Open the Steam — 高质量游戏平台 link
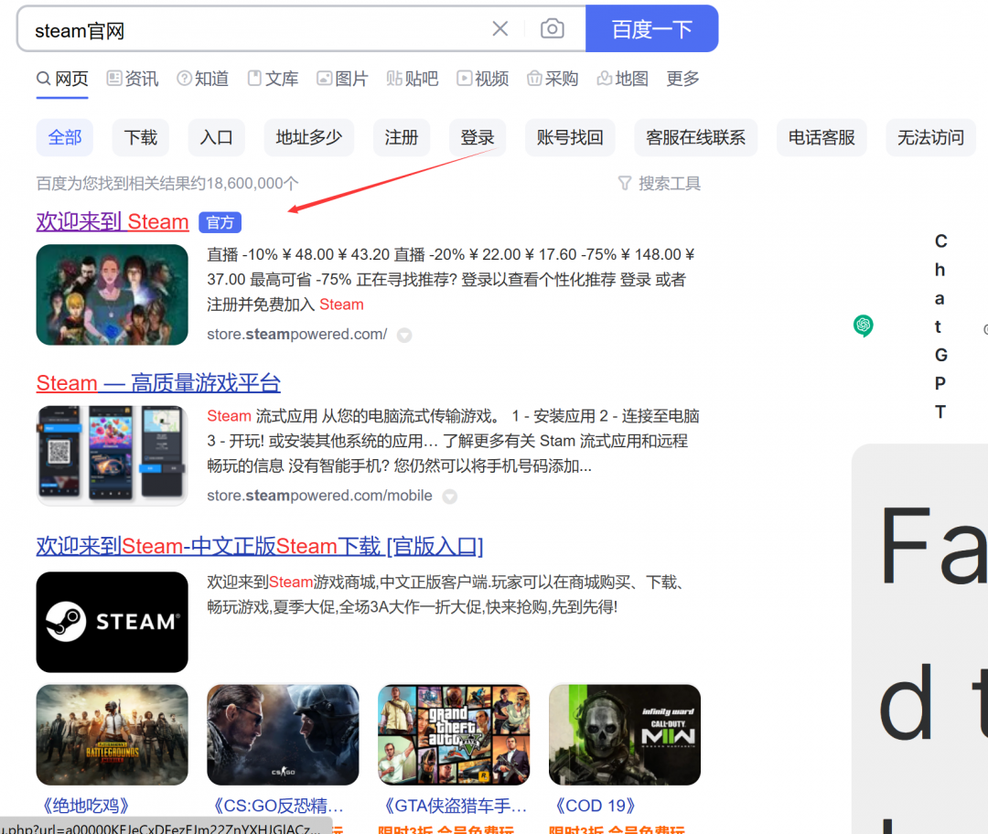The image size is (988, 834). 158,383
